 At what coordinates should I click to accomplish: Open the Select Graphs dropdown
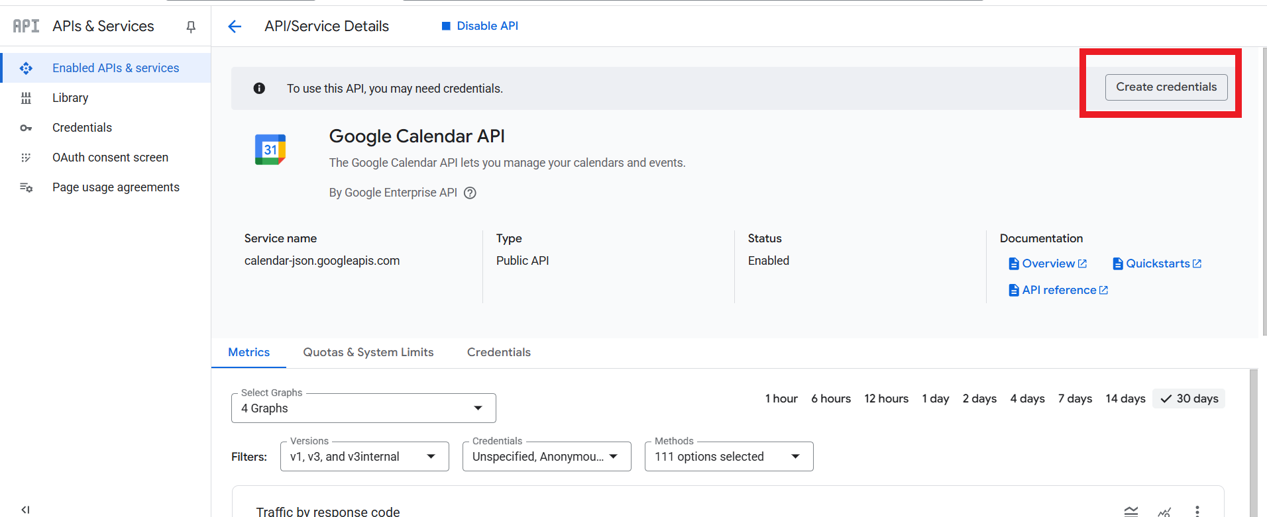pyautogui.click(x=363, y=408)
